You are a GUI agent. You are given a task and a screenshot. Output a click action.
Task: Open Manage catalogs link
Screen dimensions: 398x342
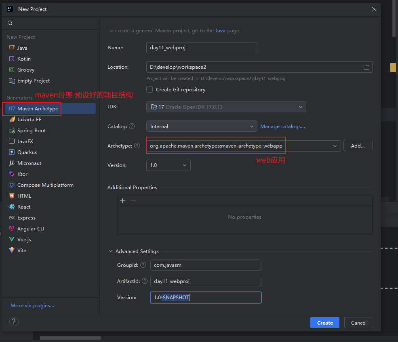(282, 127)
